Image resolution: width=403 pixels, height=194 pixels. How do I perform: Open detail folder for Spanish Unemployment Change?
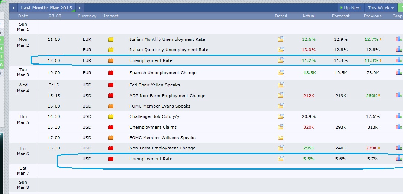click(281, 73)
